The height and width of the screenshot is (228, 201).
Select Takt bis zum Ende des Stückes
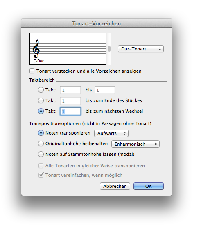click(41, 100)
